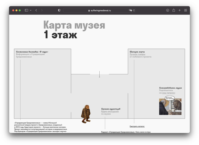Click the monk and beast meme image
This screenshot has height=145, width=199.
click(170, 106)
